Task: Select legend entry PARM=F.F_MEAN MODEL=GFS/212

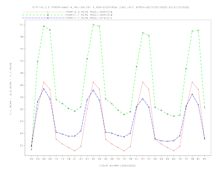Action: (89, 18)
